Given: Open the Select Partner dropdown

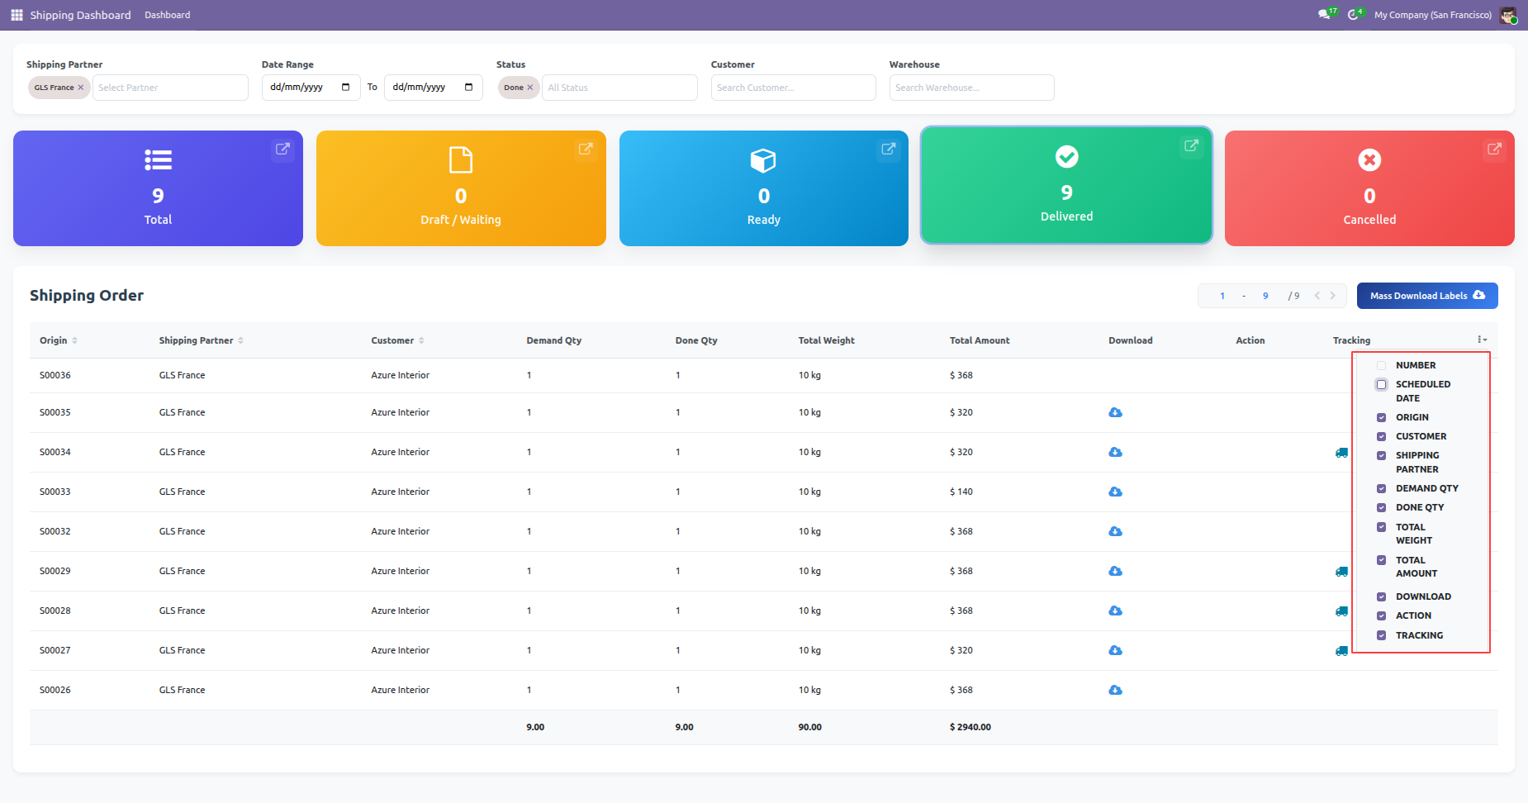Looking at the screenshot, I should tap(169, 88).
